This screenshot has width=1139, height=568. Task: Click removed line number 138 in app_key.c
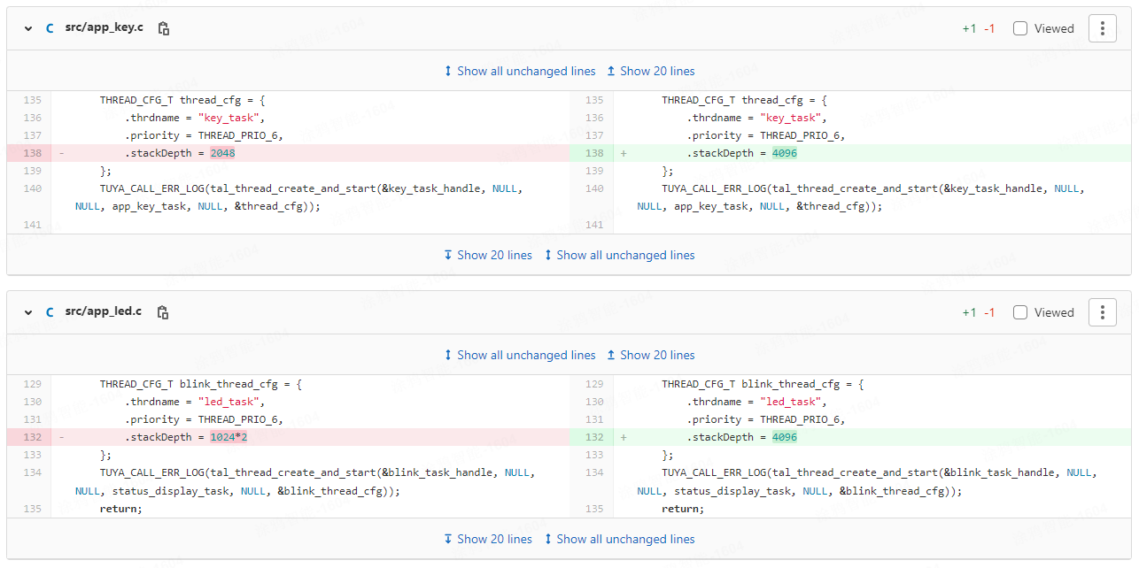coord(33,153)
